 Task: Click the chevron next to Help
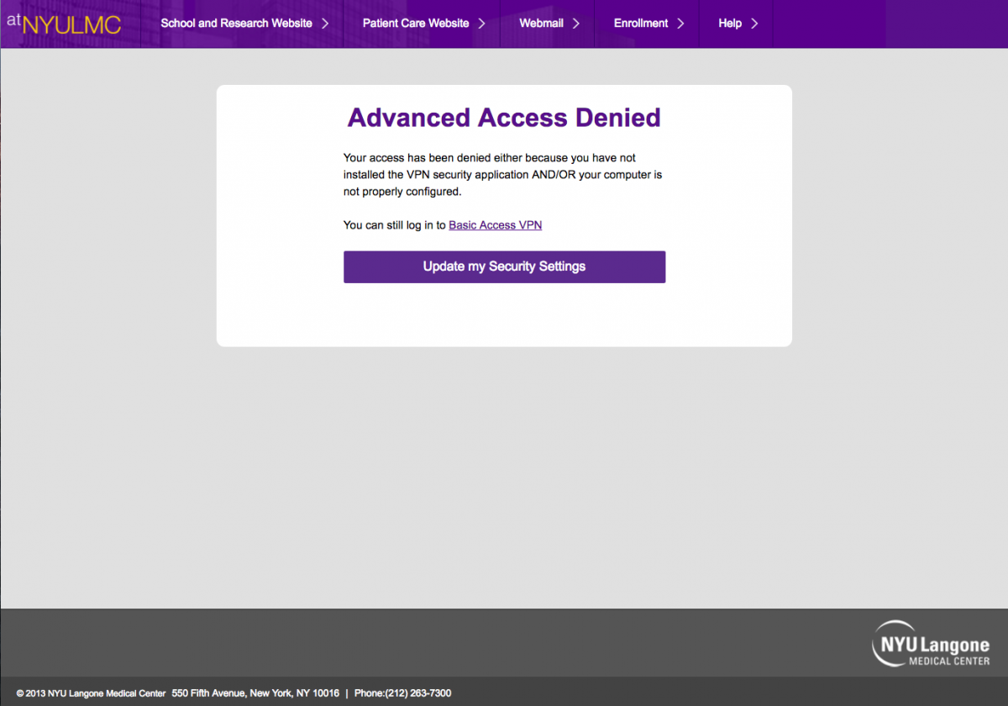click(x=754, y=24)
